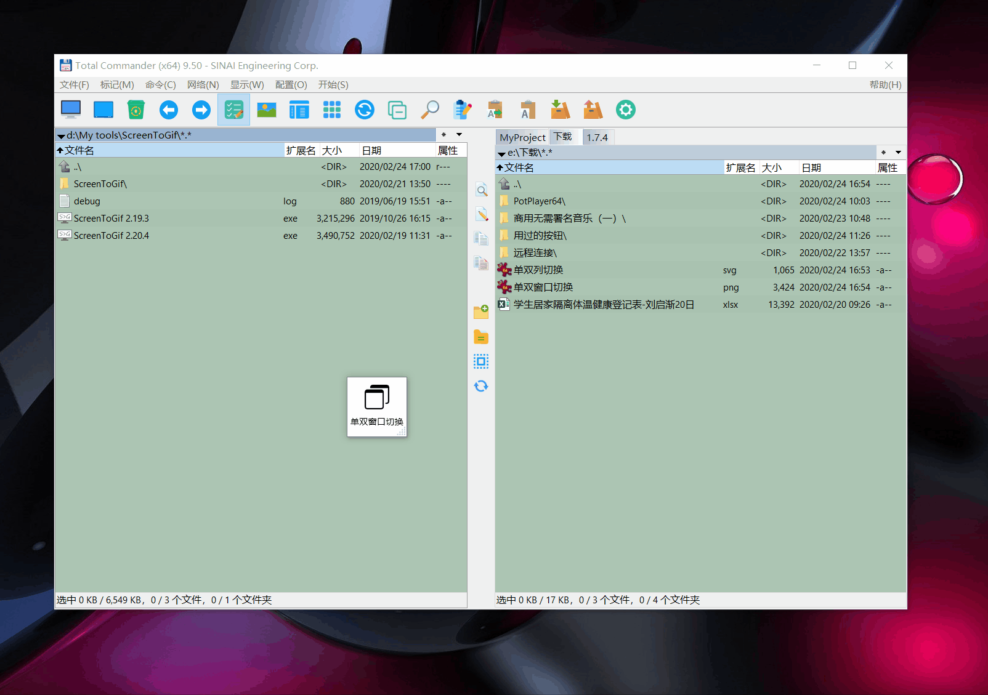This screenshot has width=988, height=695.
Task: Sort left panel by 文件名 column
Action: 169,150
